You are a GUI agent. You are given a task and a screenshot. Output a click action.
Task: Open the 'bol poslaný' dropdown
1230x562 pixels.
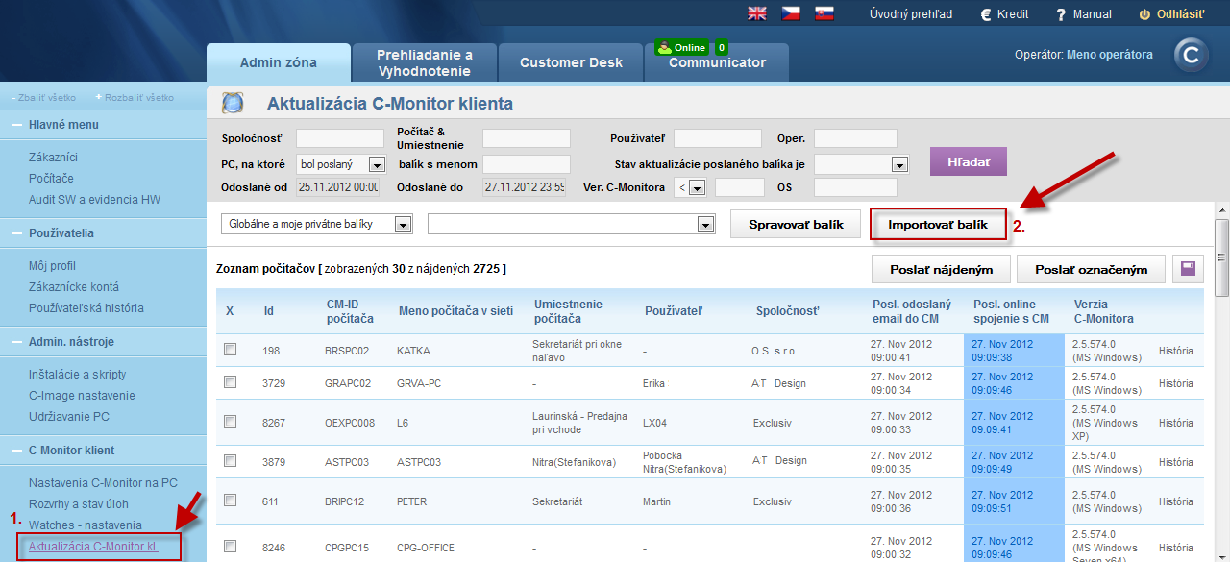[341, 164]
